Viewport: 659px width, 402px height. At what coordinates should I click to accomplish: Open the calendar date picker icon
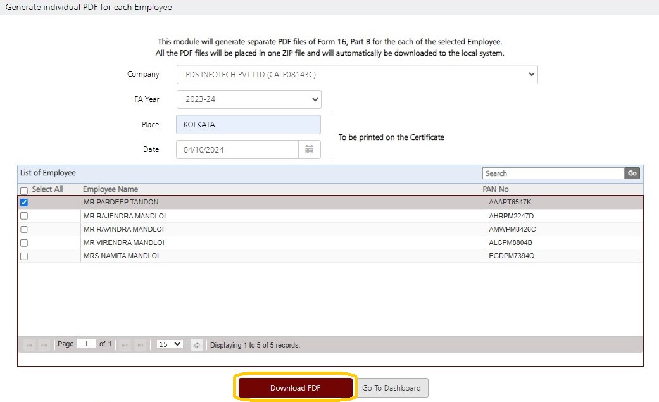310,149
